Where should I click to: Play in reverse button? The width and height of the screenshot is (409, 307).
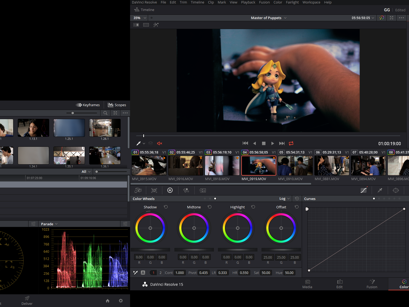point(254,143)
